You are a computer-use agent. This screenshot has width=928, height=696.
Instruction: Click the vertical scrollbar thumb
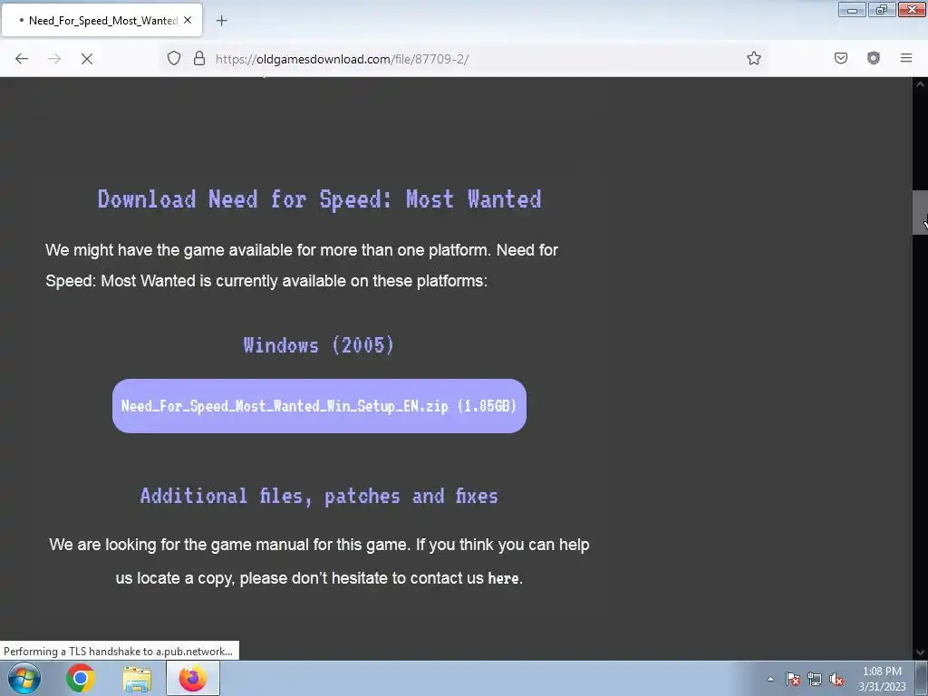click(x=920, y=213)
